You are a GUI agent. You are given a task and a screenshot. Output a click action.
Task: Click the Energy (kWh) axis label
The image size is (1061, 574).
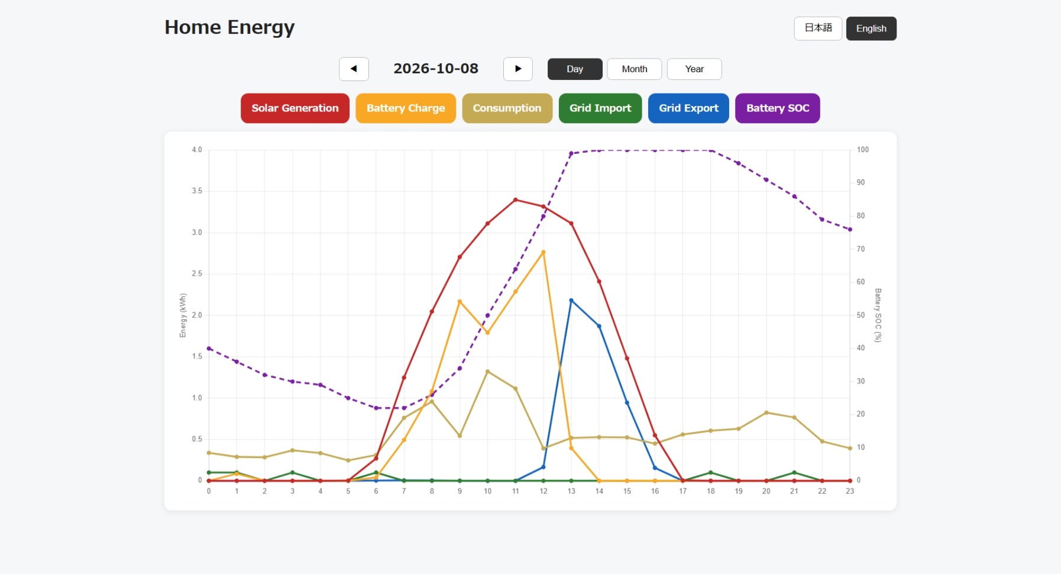(x=183, y=315)
